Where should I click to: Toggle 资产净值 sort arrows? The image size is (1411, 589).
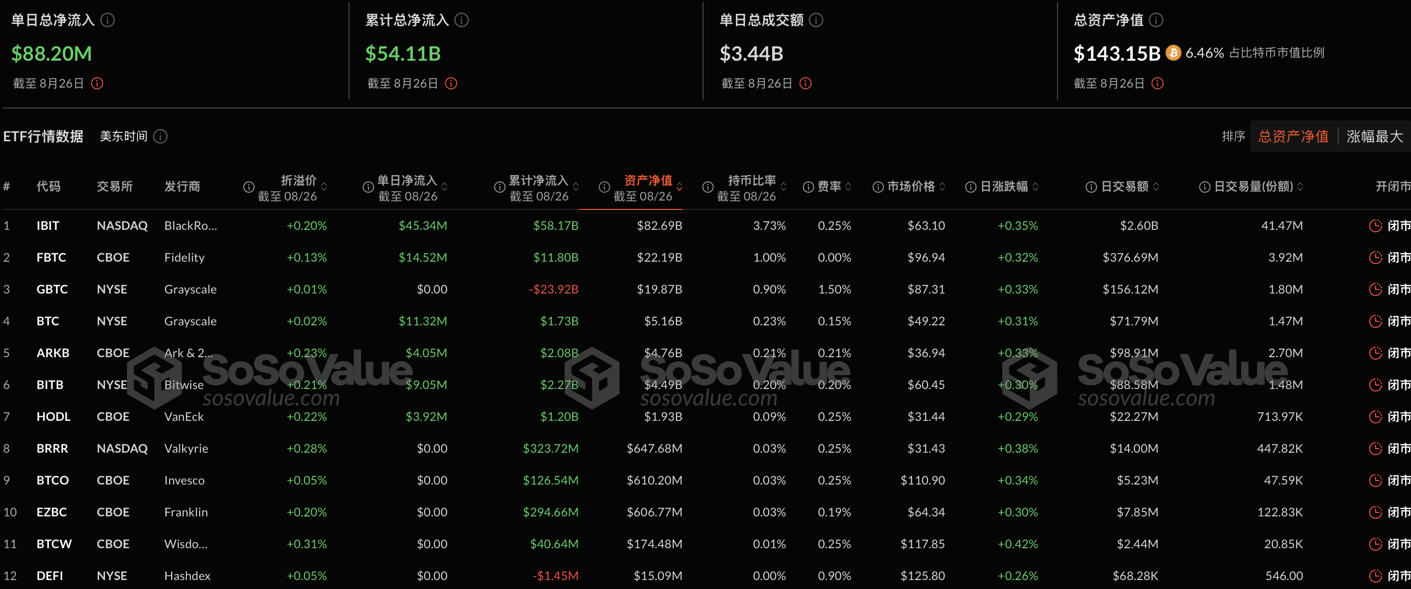(679, 187)
